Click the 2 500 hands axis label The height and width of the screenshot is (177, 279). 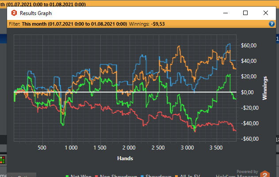[x=158, y=148]
